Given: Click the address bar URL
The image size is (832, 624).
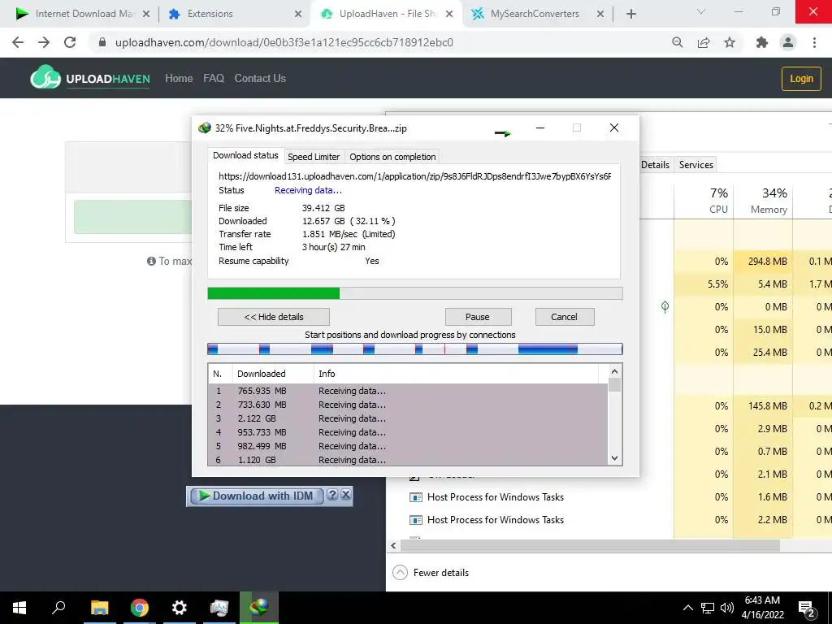Looking at the screenshot, I should [284, 42].
